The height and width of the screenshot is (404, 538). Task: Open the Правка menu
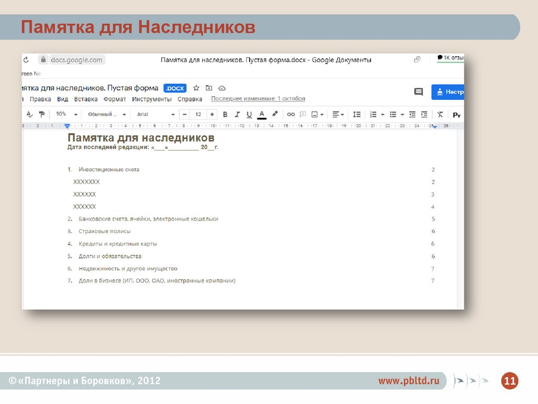click(40, 99)
